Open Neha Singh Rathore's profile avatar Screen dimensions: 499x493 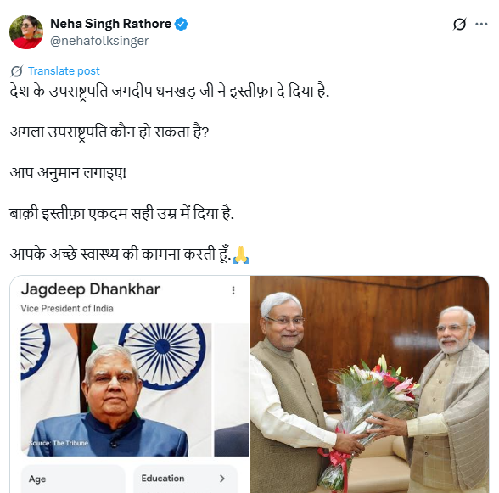26,32
